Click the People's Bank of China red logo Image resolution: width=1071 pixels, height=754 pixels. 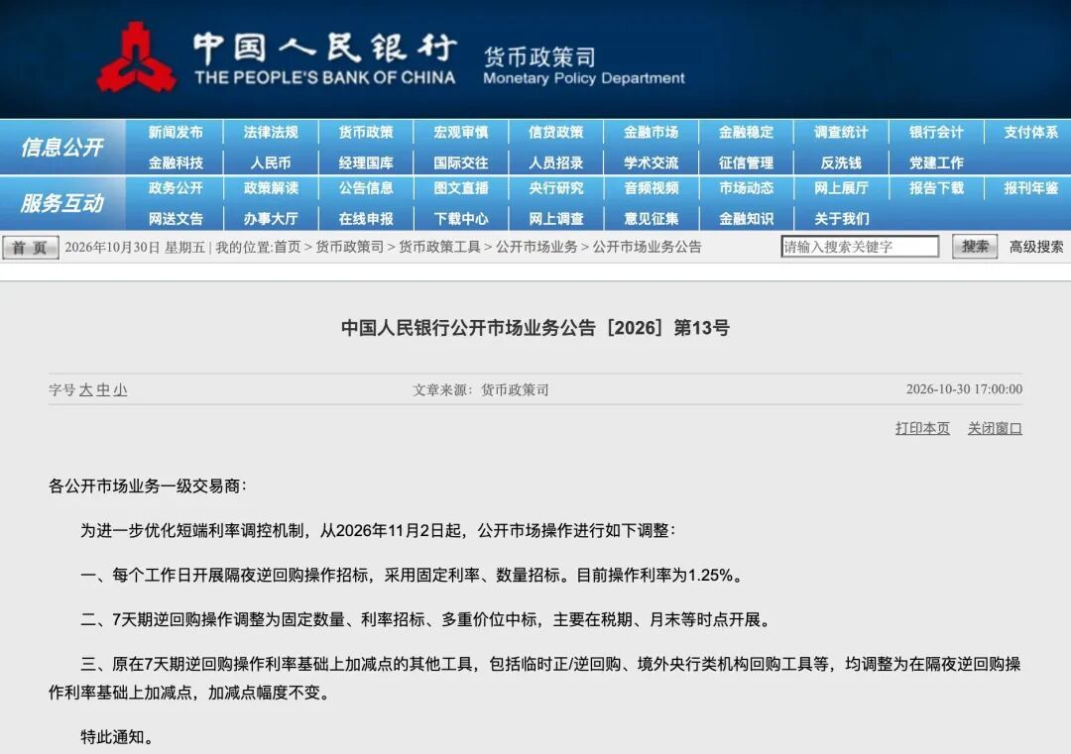tap(136, 57)
